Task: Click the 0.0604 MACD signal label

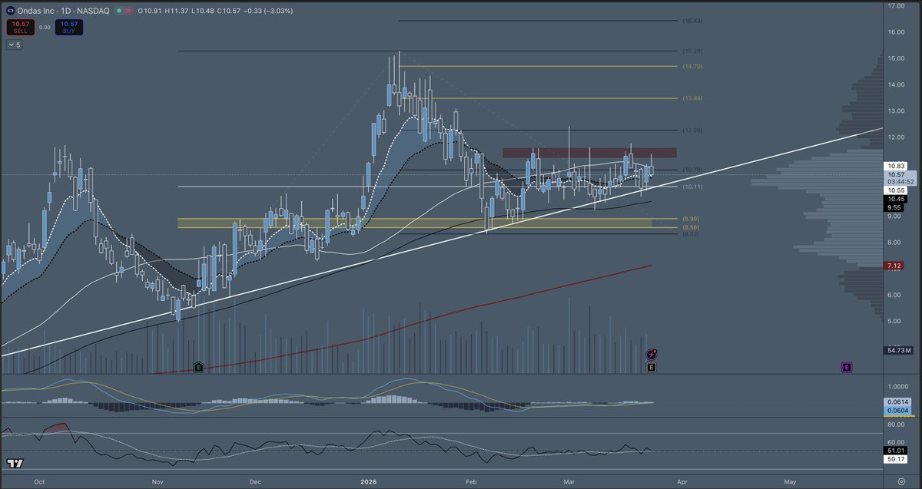Action: coord(899,411)
